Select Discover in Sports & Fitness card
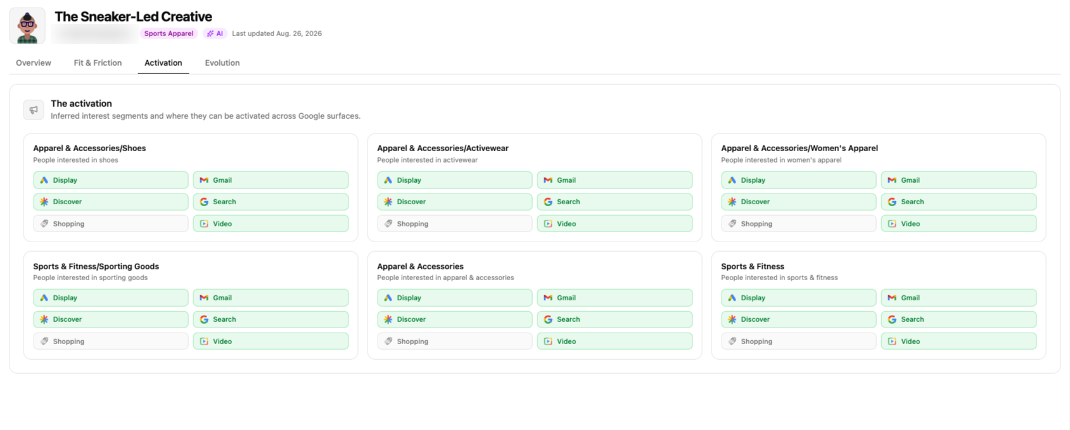Image resolution: width=1070 pixels, height=430 pixels. [799, 319]
